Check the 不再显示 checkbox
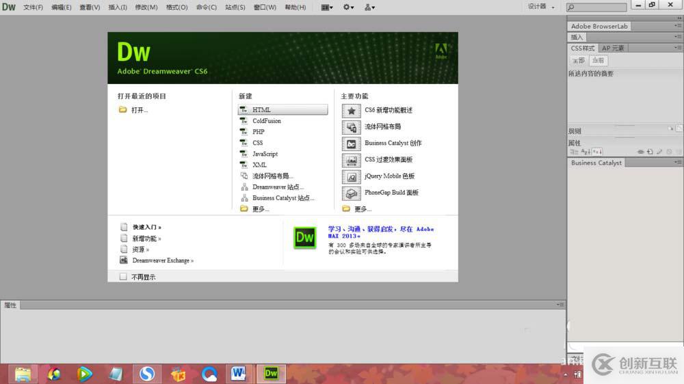This screenshot has width=684, height=384. [x=123, y=277]
